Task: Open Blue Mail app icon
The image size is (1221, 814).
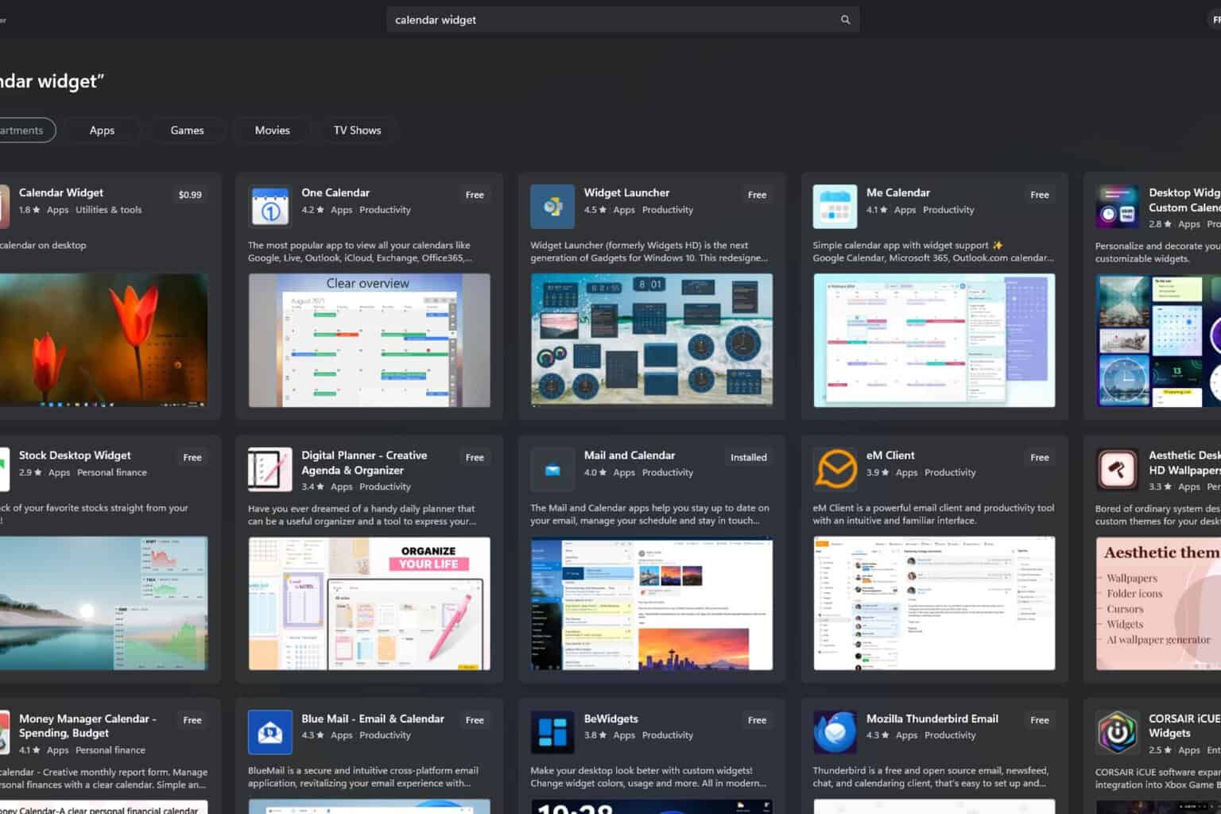Action: pos(270,732)
